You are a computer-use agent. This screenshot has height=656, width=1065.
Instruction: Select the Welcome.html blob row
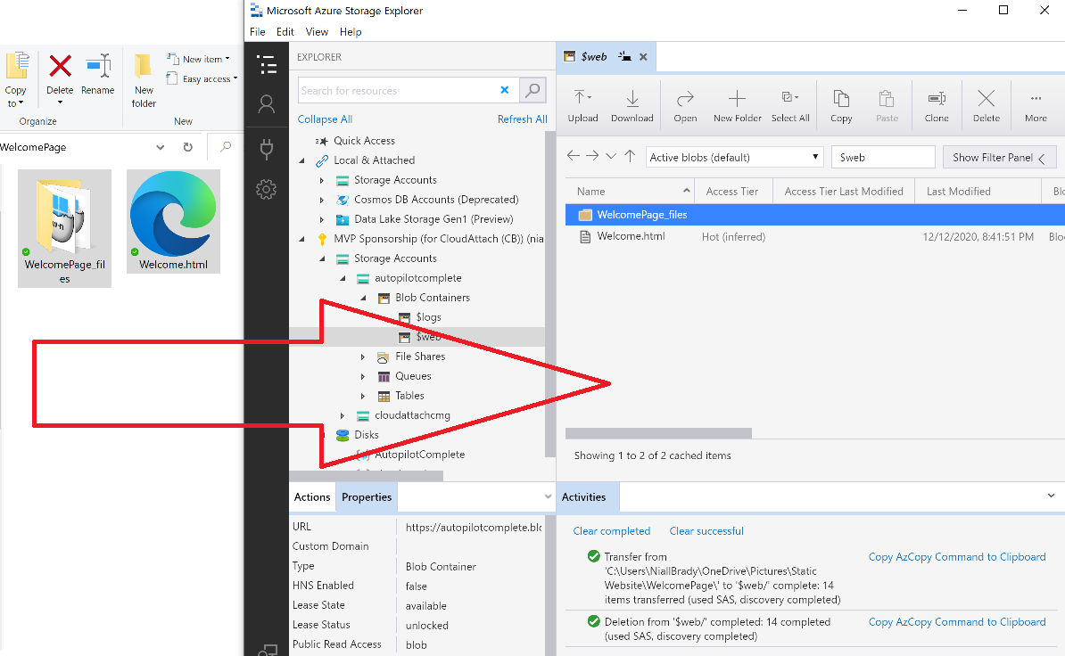pos(815,237)
